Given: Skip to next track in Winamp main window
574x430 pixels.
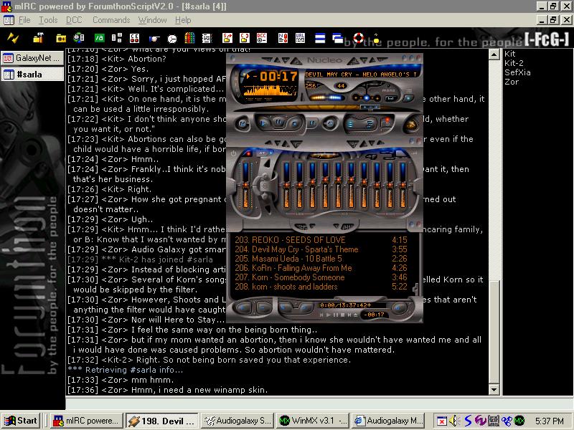Looking at the screenshot, I should point(311,123).
